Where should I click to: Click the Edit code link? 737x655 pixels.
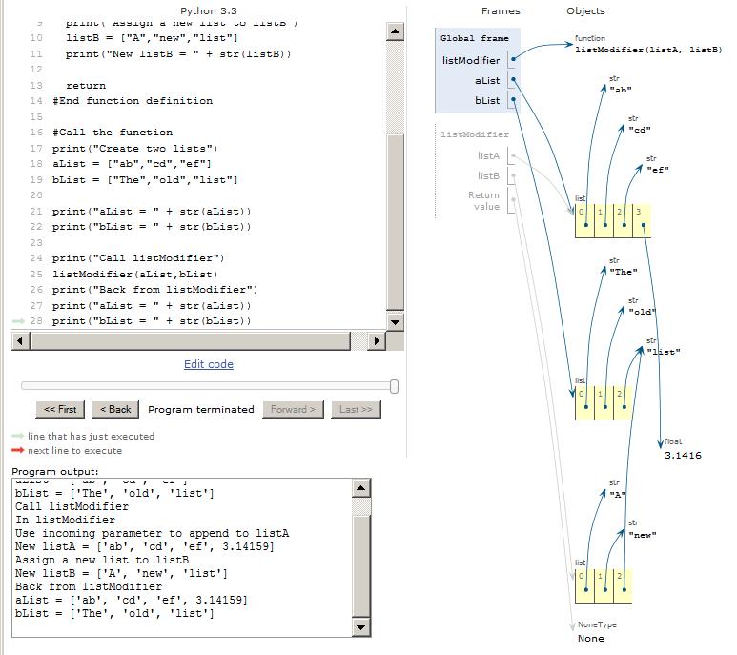(208, 364)
